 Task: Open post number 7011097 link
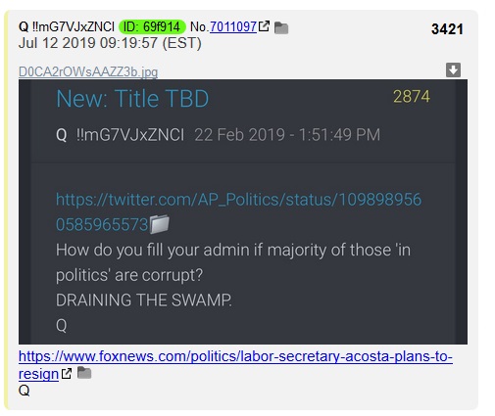click(x=233, y=26)
